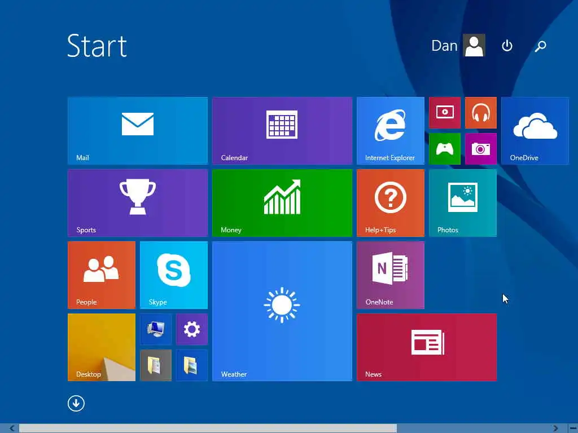The height and width of the screenshot is (433, 578).
Task: Open the PC settings gear tile
Action: (192, 329)
